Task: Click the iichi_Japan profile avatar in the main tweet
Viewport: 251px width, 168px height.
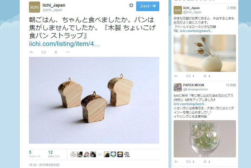Action: coord(35,7)
